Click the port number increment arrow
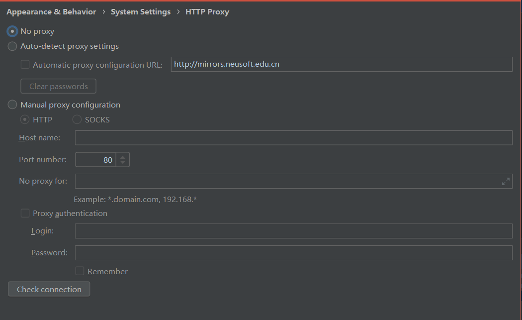Image resolution: width=522 pixels, height=320 pixels. 124,156
